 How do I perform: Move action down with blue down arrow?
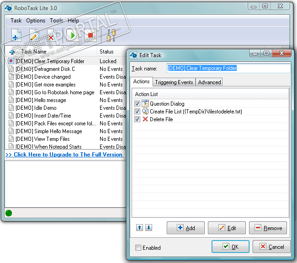148,227
